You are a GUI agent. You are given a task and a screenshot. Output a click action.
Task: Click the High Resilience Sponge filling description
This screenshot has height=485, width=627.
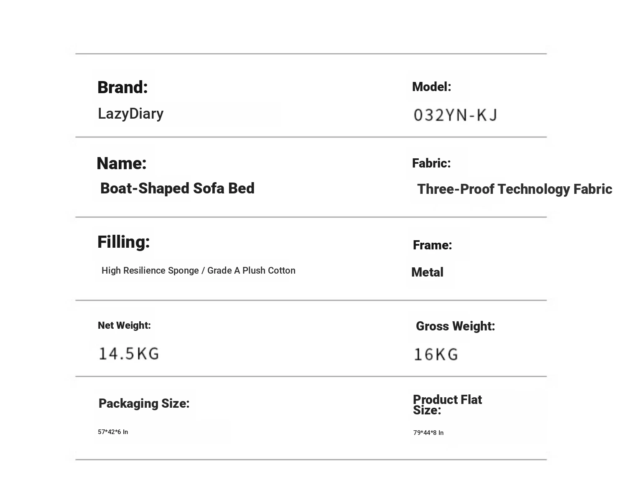click(198, 271)
